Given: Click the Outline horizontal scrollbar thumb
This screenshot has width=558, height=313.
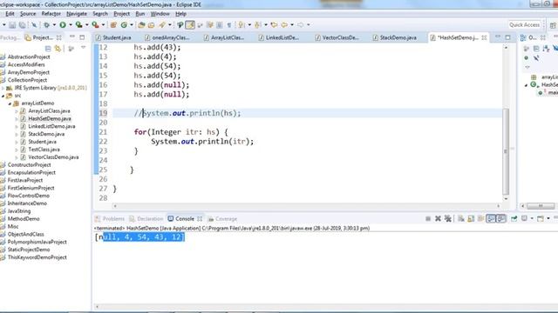Looking at the screenshot, I should pyautogui.click(x=541, y=206).
